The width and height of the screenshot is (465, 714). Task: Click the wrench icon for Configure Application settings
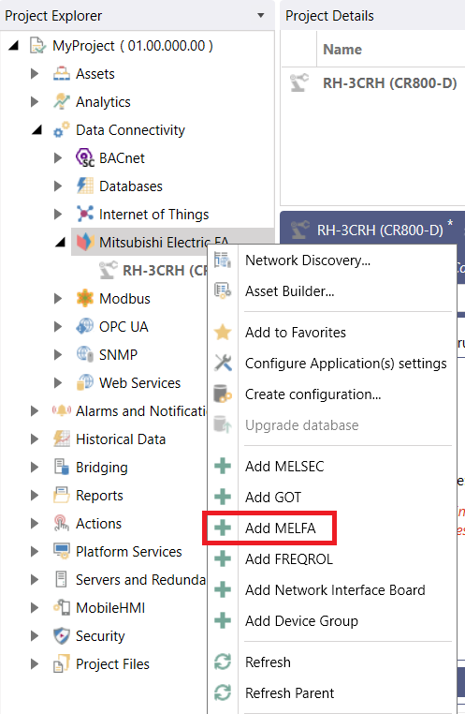point(223,364)
